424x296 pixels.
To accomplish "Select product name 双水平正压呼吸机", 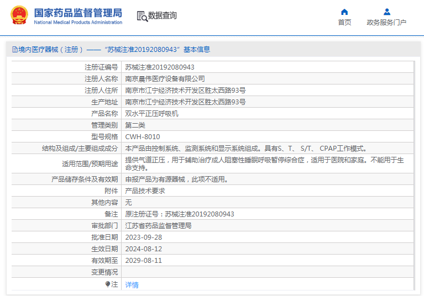I will pos(151,114).
